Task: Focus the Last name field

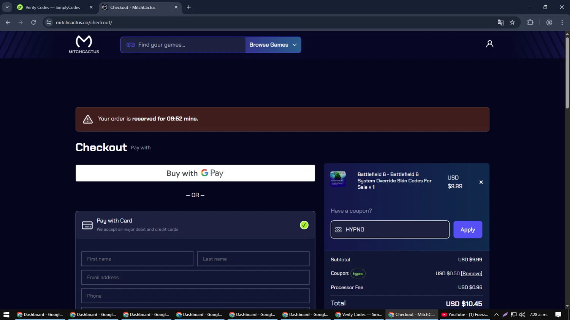Action: (253, 259)
